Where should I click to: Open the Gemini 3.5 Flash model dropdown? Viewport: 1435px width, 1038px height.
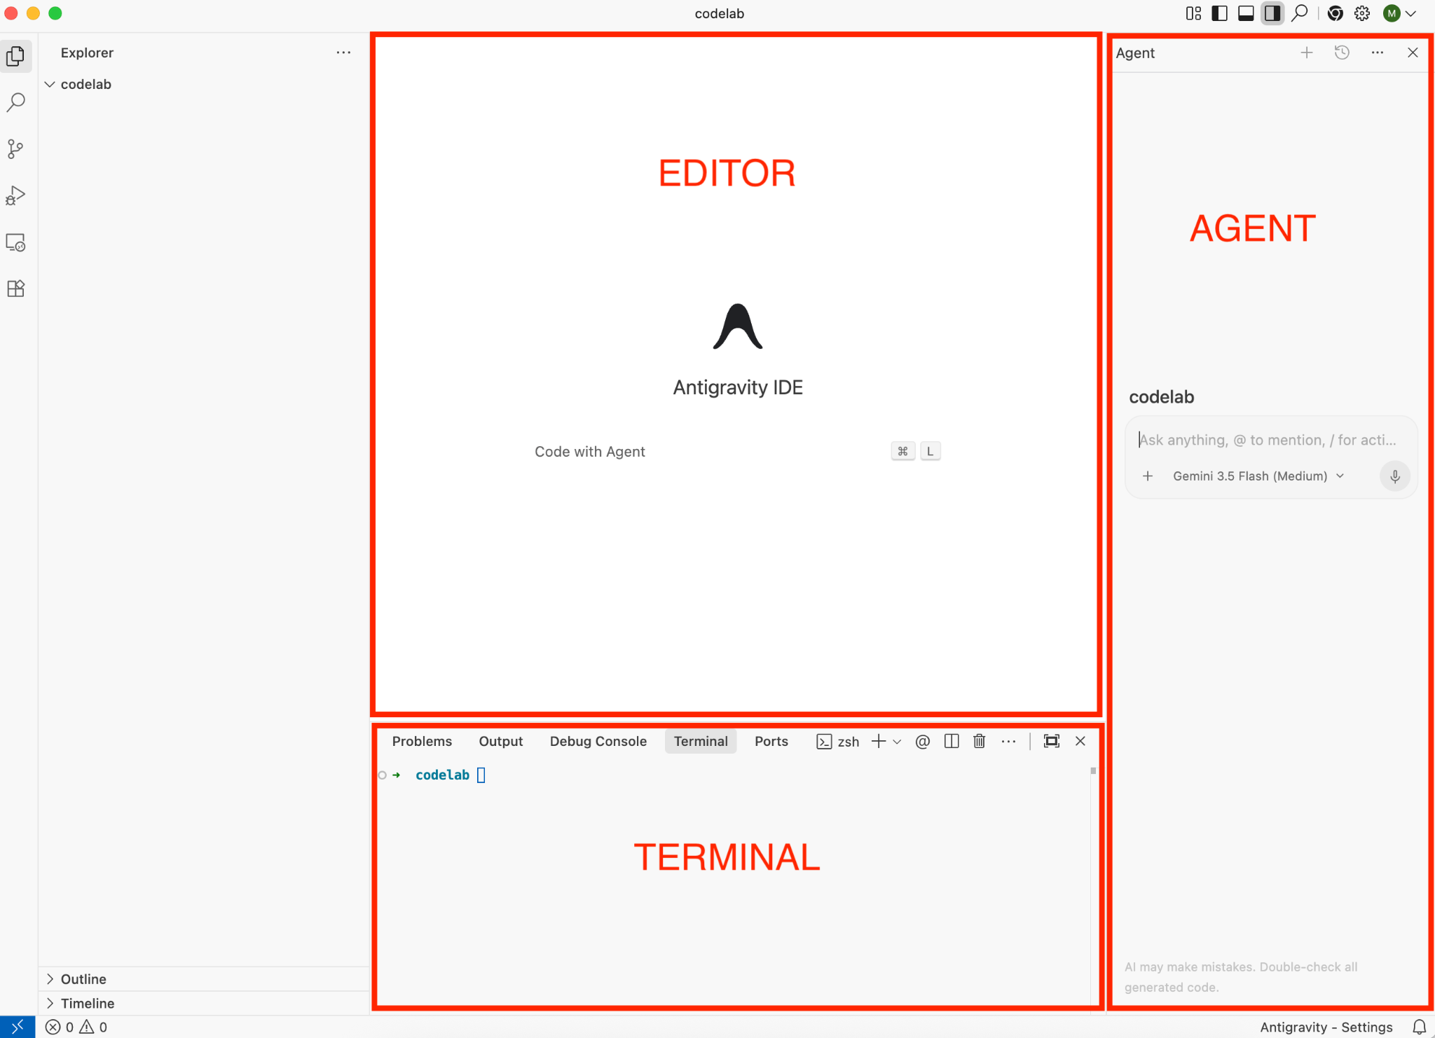(x=1258, y=476)
